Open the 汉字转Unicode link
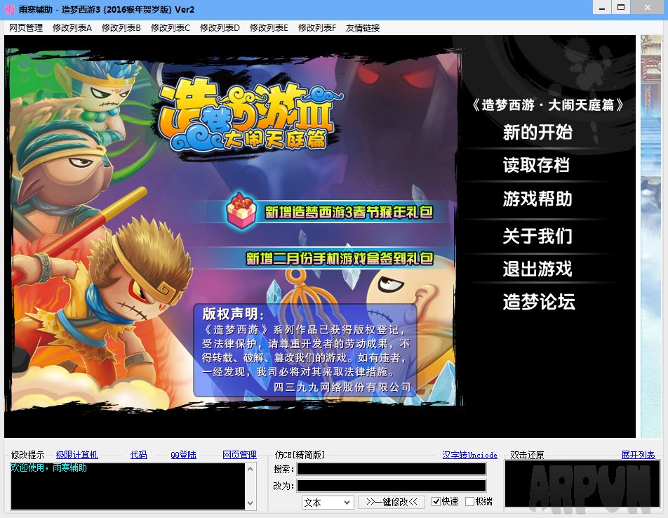 (470, 455)
